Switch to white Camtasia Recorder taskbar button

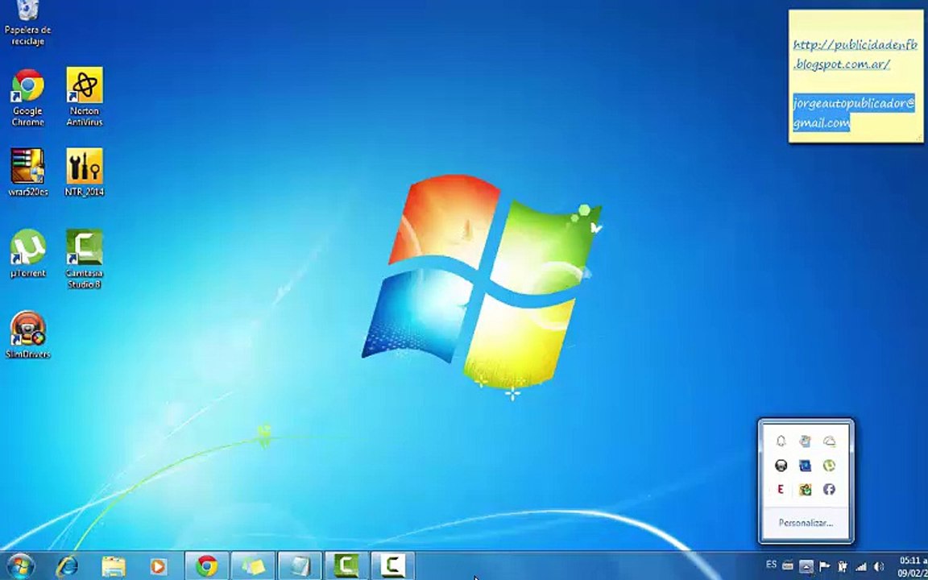[392, 565]
